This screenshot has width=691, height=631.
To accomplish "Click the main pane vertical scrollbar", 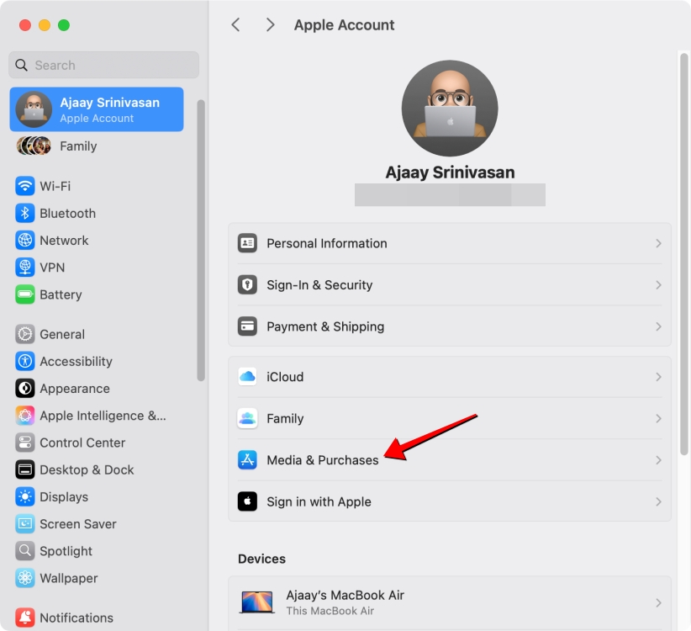I will [x=684, y=254].
